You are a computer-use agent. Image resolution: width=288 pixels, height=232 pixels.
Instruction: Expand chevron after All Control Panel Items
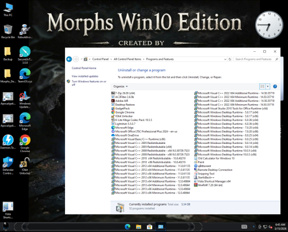click(143, 59)
